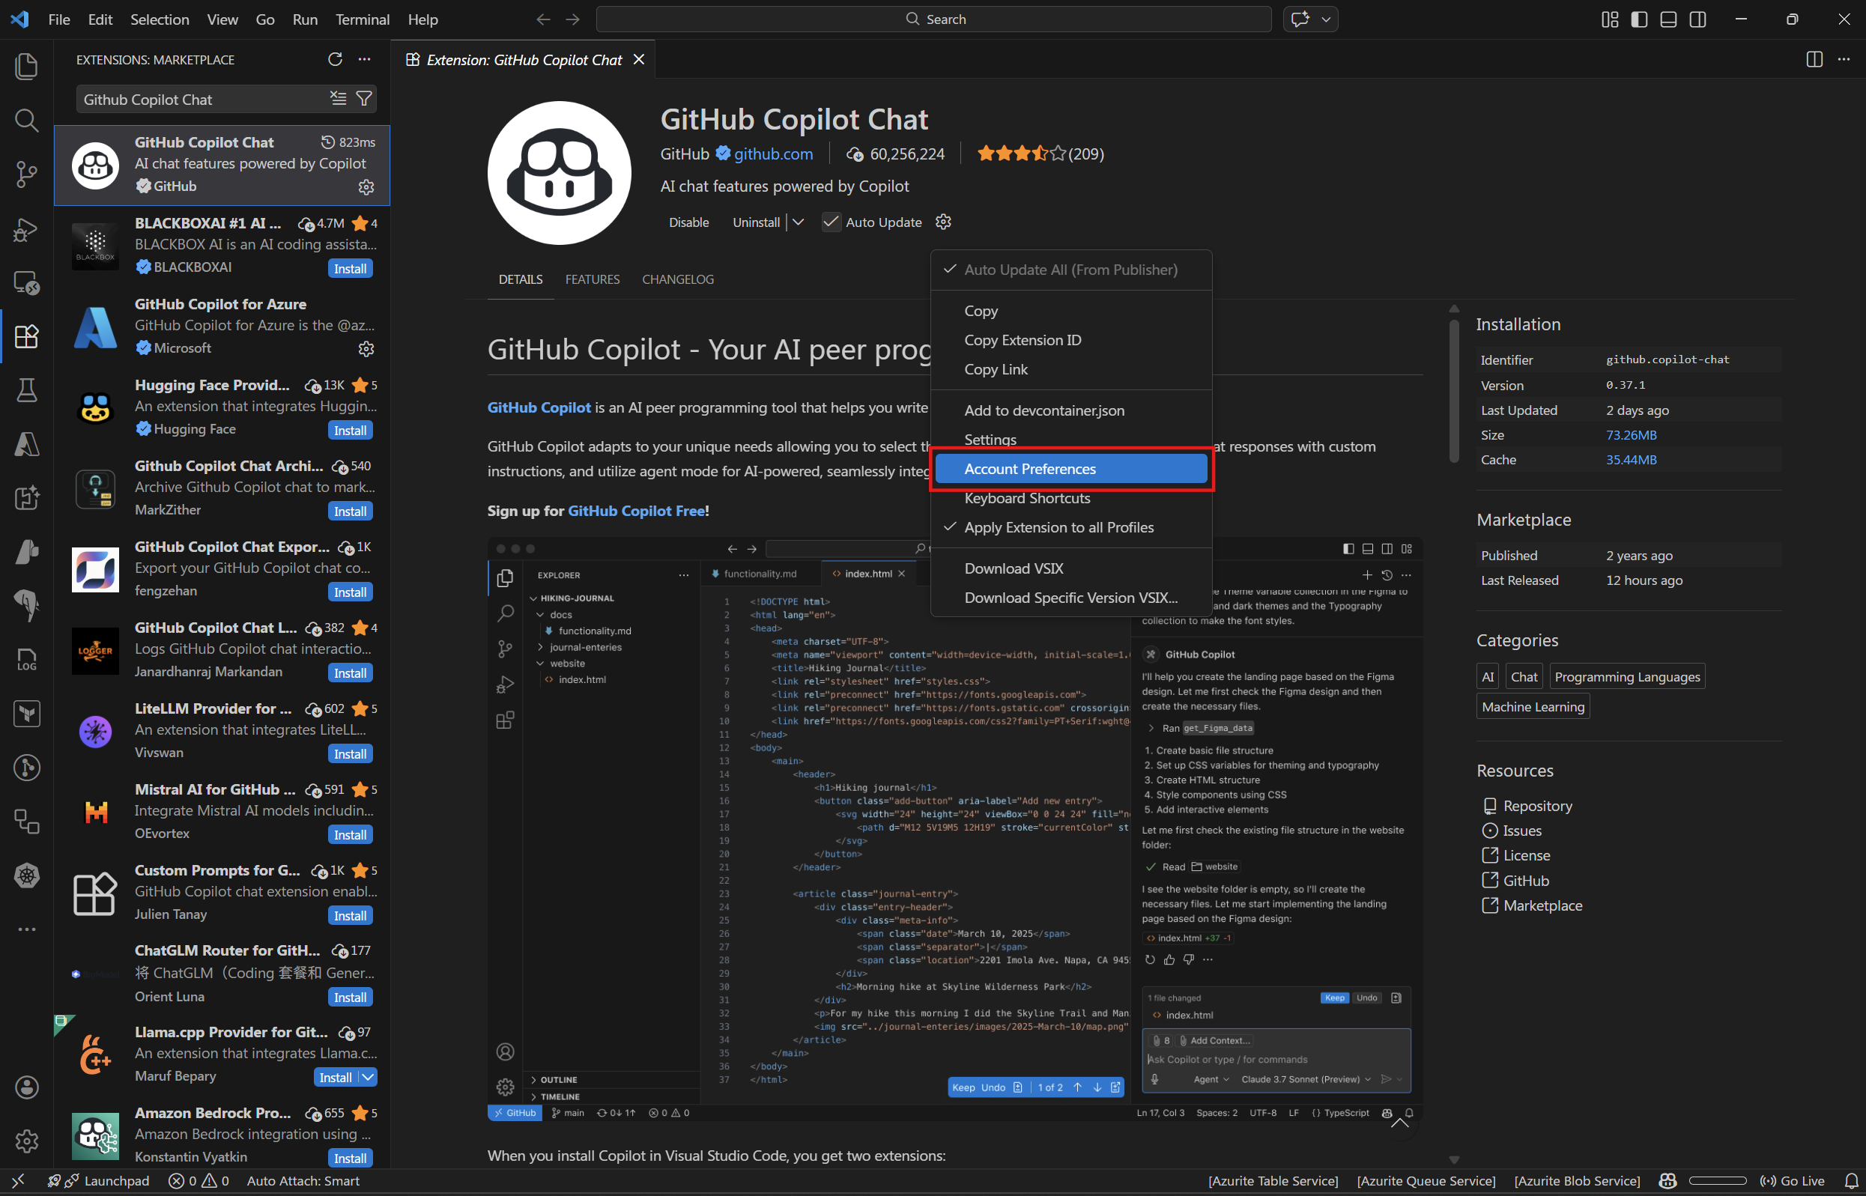Open the Manage gear in activity bar
Image resolution: width=1866 pixels, height=1196 pixels.
[26, 1141]
